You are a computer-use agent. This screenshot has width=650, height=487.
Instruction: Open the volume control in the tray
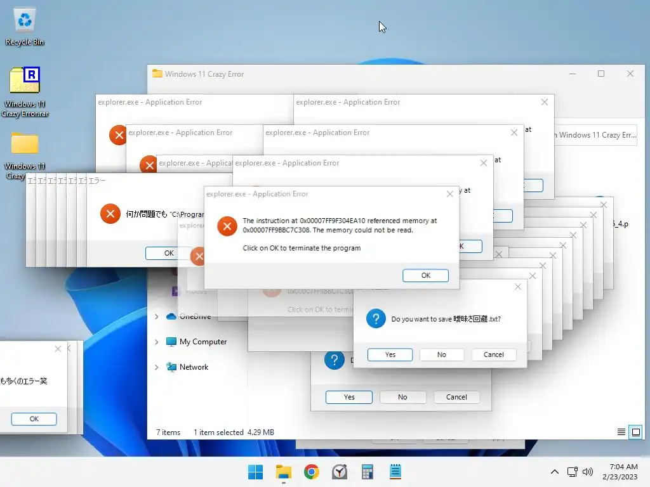(x=588, y=472)
